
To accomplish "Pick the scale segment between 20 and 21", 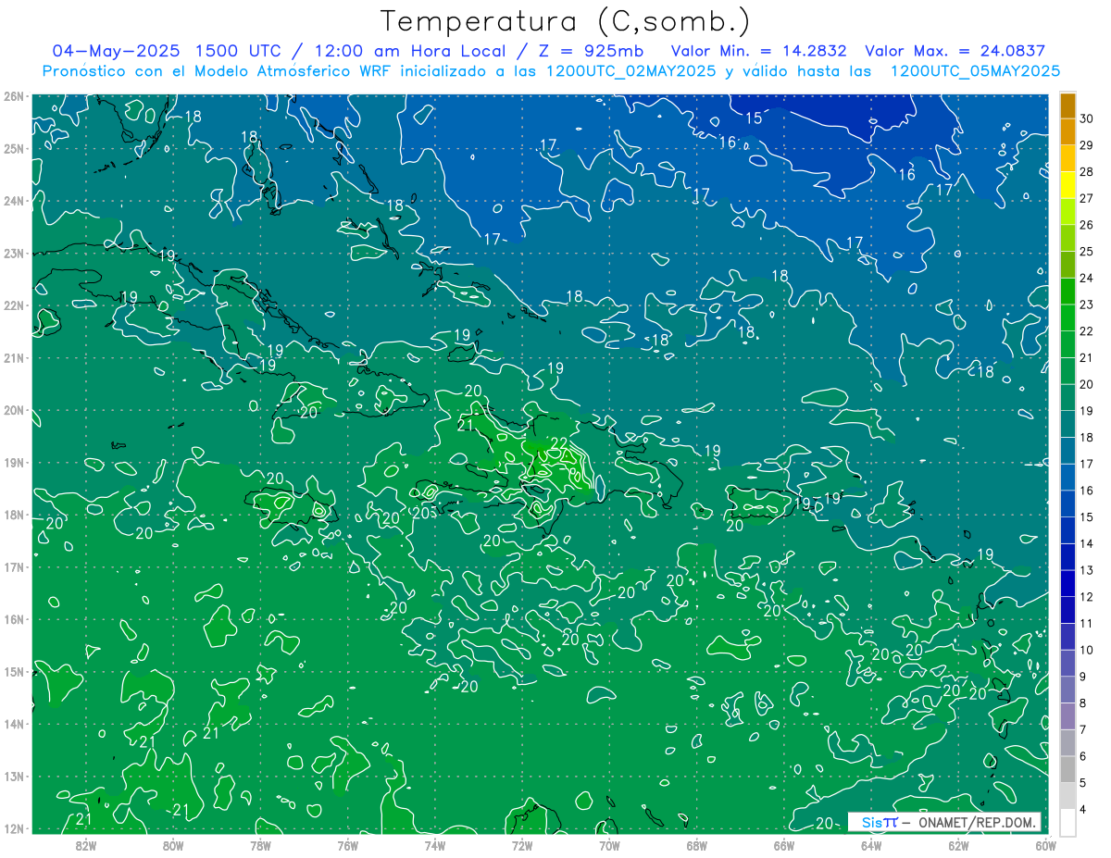I will tap(1067, 370).
